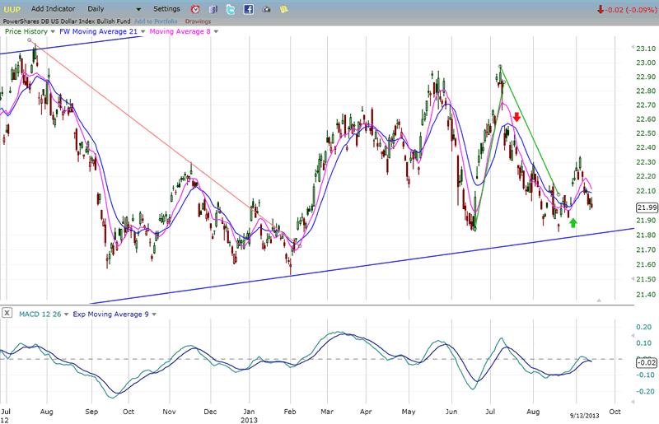
Task: Click the alarm clock alert icon
Action: pos(195,9)
